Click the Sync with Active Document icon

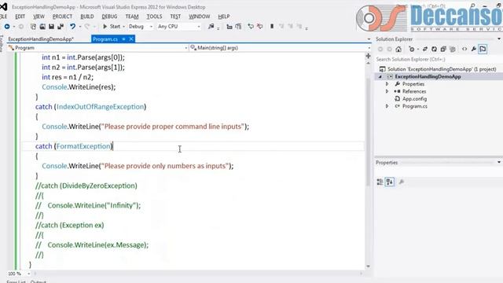point(425,49)
